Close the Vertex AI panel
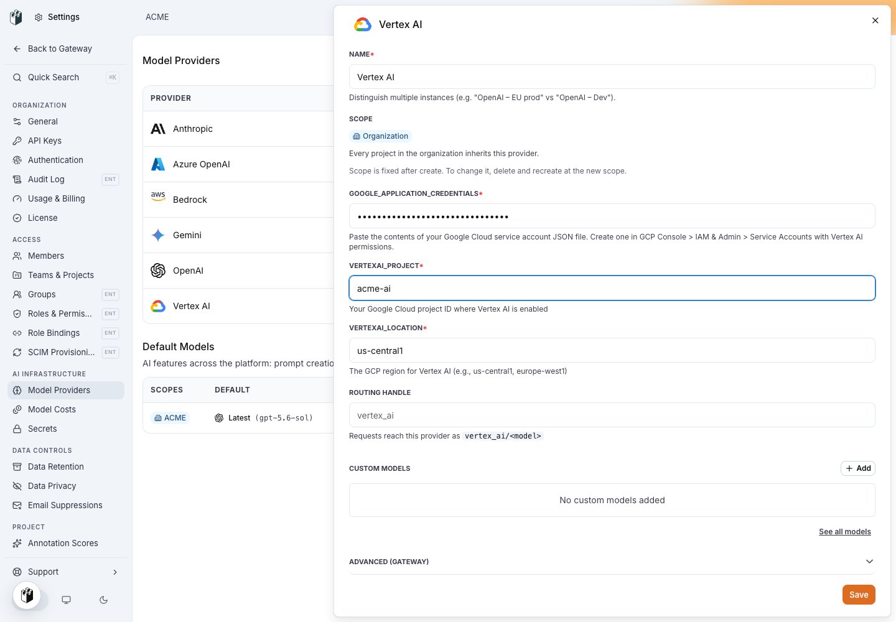 pyautogui.click(x=875, y=21)
